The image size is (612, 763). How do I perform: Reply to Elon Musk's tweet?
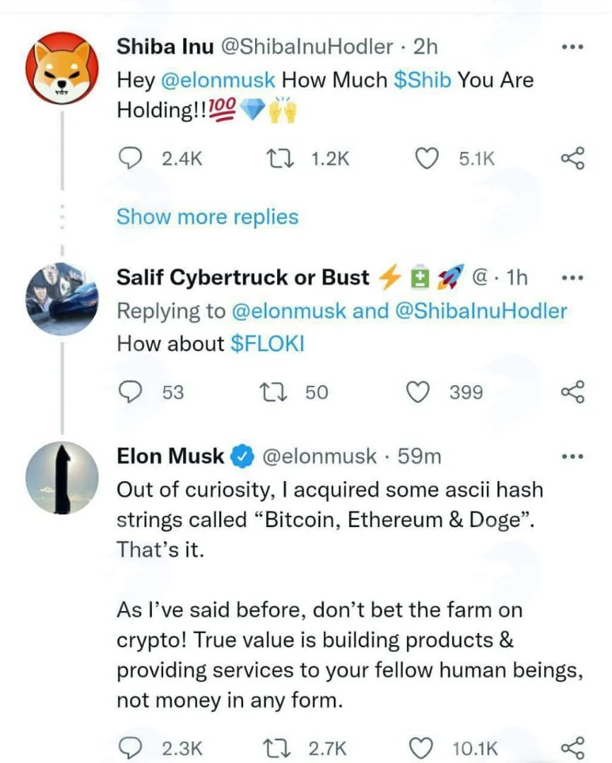click(130, 748)
